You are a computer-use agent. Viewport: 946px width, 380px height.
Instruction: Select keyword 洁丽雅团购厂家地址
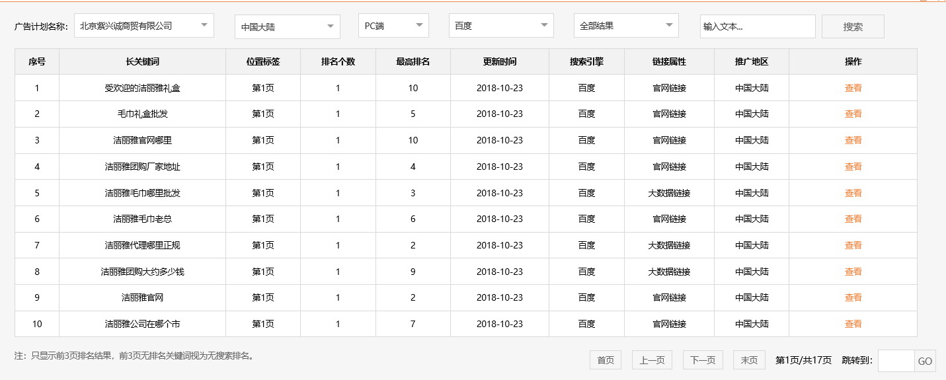coord(143,167)
